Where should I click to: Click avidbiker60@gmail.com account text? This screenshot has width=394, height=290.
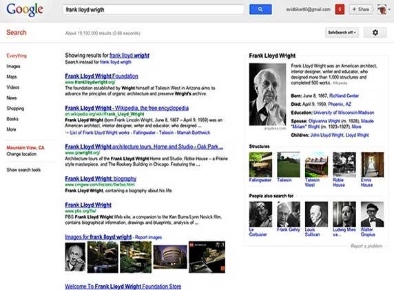point(309,10)
